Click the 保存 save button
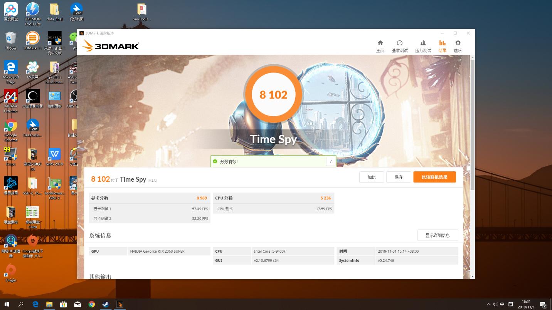This screenshot has height=310, width=552. click(x=399, y=177)
